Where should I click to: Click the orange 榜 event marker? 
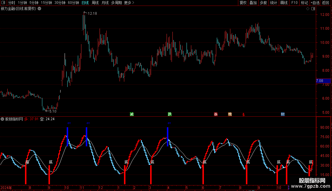230,114
